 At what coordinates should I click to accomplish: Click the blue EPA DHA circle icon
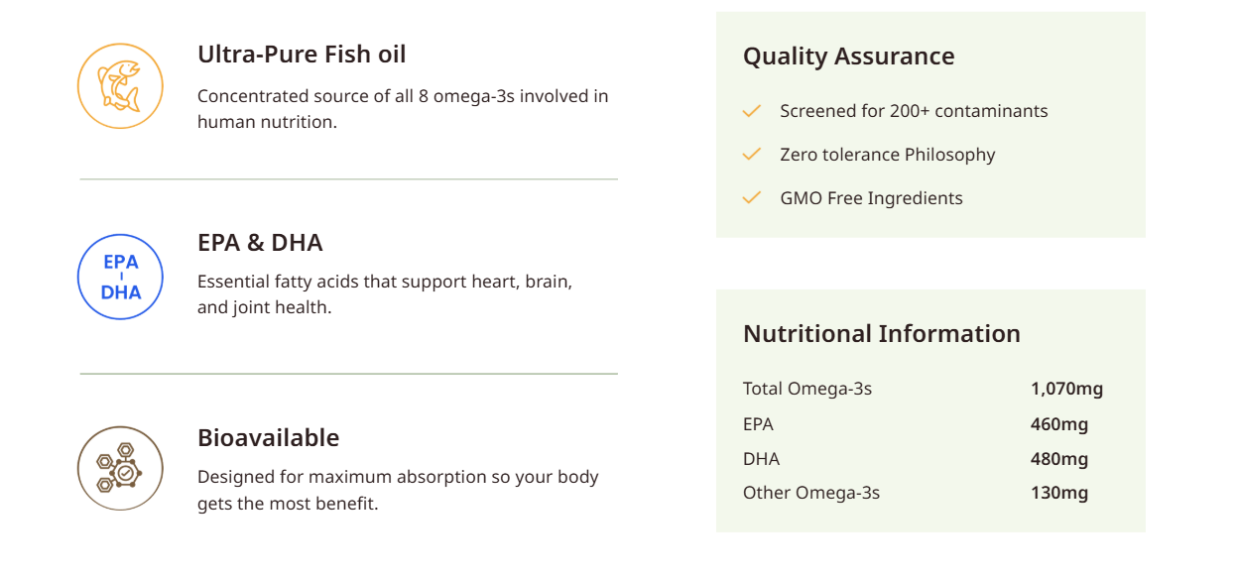click(120, 278)
